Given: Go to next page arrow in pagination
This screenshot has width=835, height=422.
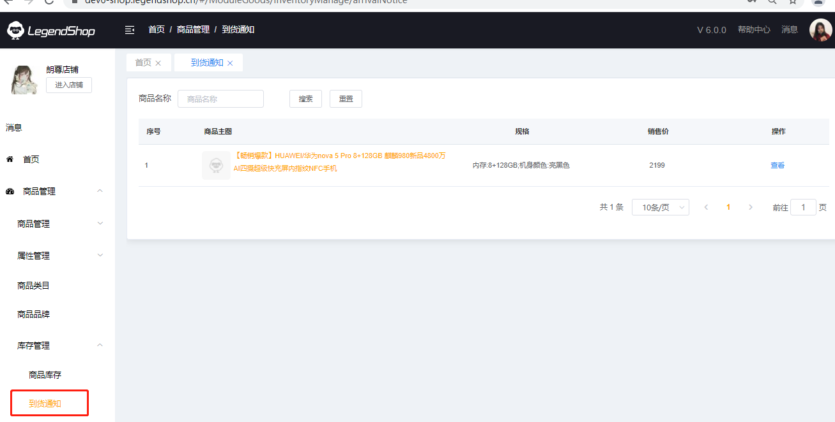Looking at the screenshot, I should [750, 207].
